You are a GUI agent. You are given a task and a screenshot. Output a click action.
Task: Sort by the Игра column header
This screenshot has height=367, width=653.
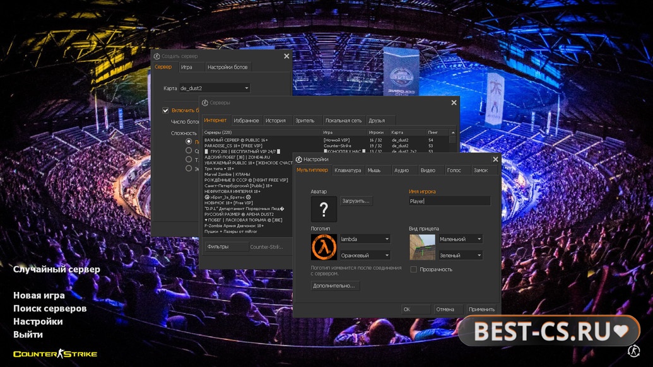point(344,132)
